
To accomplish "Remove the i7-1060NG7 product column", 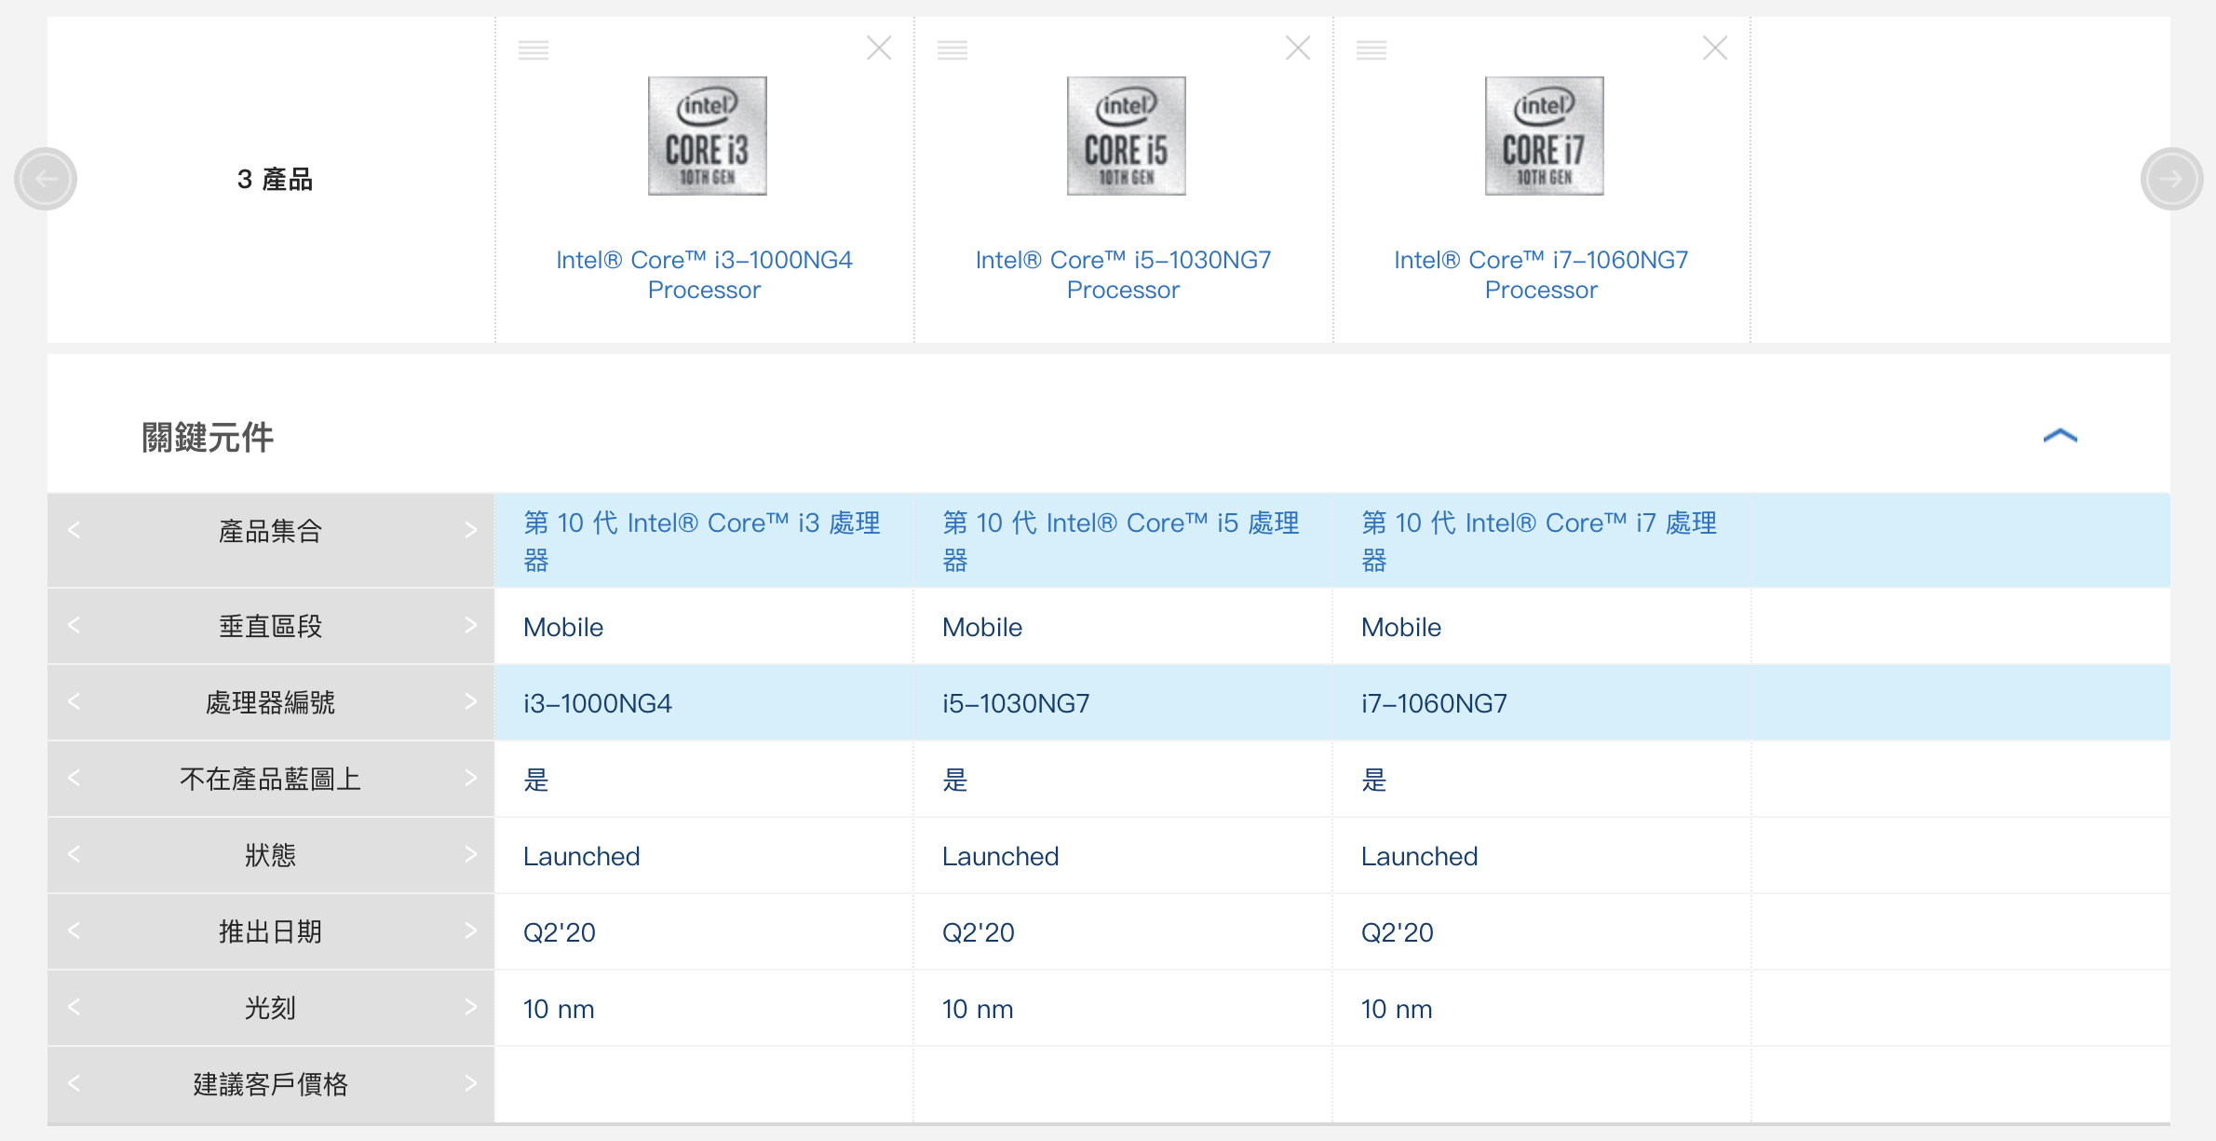I will coord(1715,48).
